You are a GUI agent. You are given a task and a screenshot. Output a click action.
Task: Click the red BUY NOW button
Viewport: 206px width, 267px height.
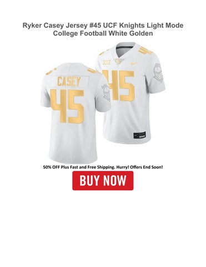coord(103,181)
